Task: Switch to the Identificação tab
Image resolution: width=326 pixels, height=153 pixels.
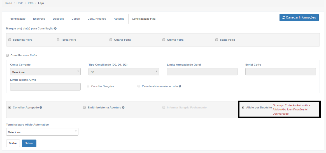Action: pyautogui.click(x=17, y=19)
